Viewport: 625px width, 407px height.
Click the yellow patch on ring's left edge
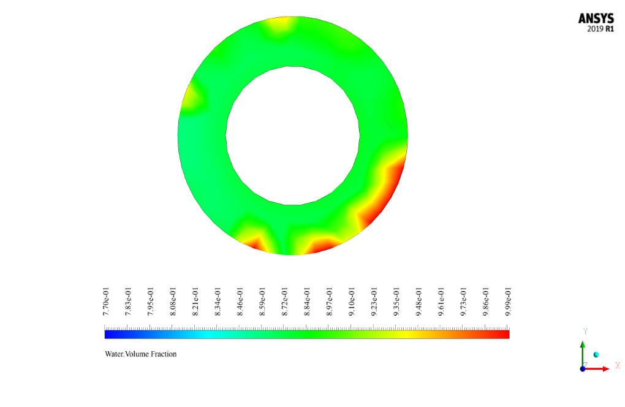[193, 96]
